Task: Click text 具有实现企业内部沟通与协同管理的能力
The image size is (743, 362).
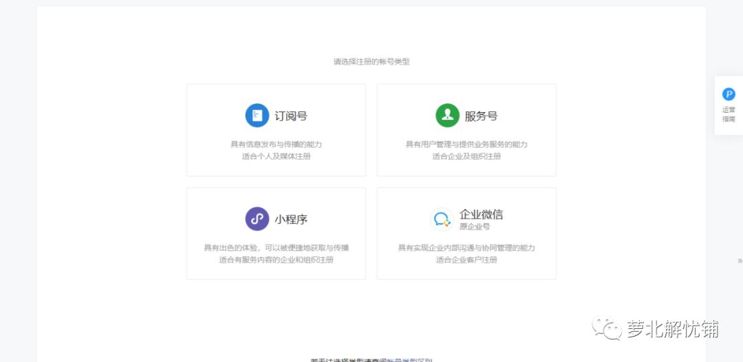Action: [x=466, y=248]
